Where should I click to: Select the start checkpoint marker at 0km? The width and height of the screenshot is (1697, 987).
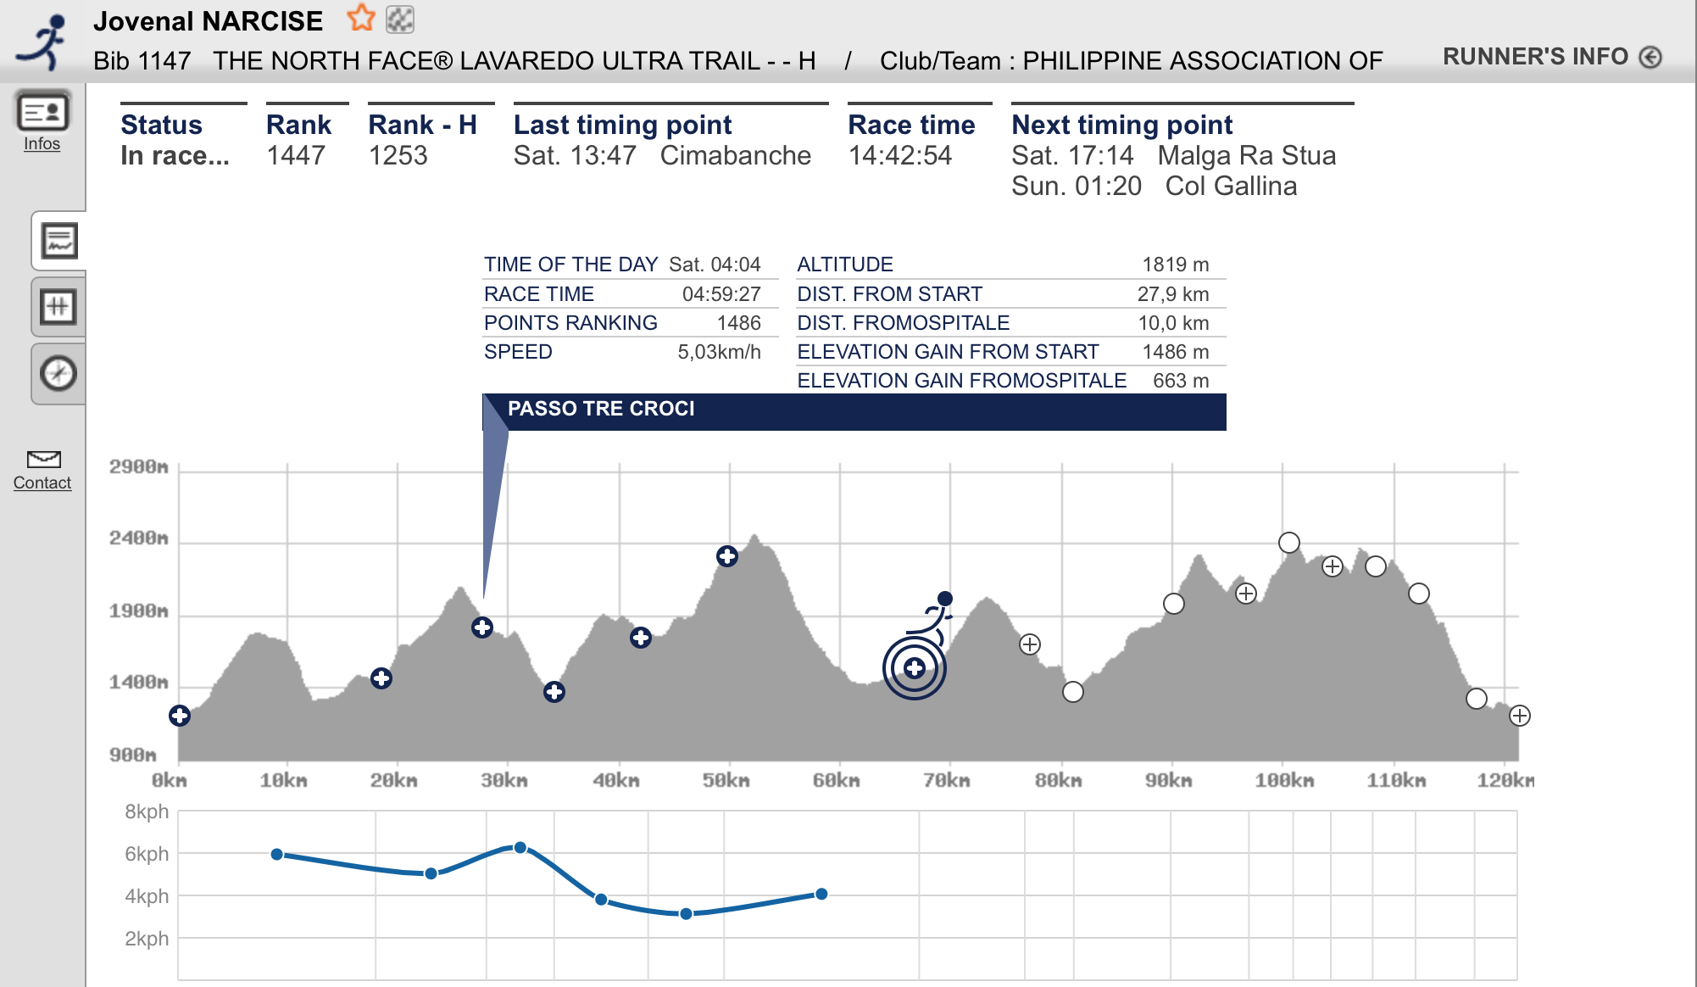tap(180, 716)
